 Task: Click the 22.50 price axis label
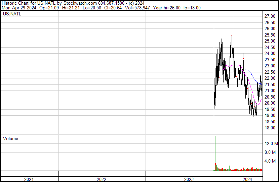click(x=270, y=72)
